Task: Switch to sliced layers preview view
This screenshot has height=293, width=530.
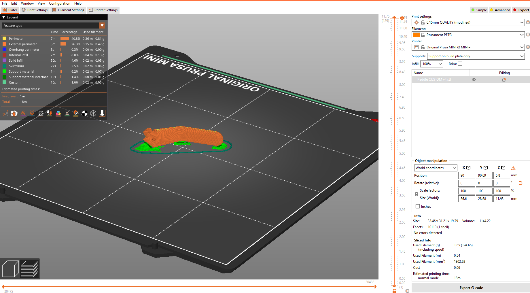Action: [29, 269]
